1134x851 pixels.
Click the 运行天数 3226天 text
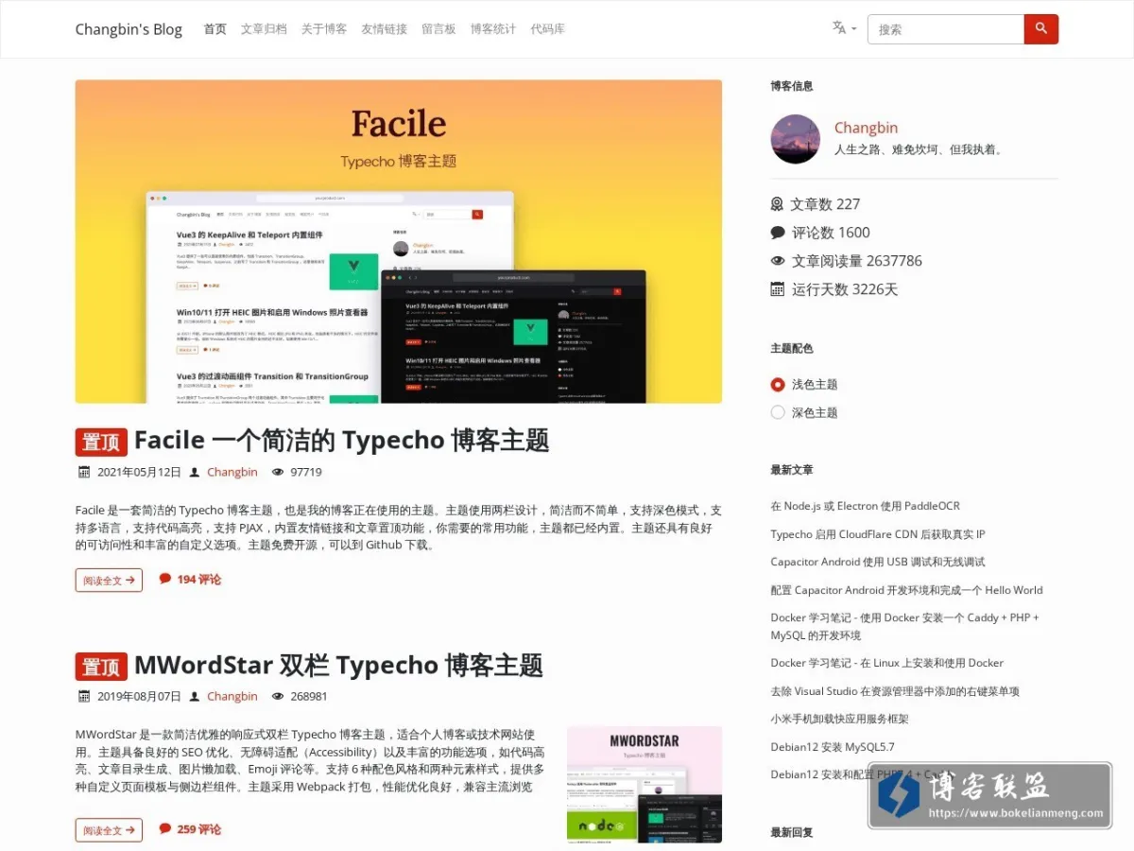click(845, 289)
